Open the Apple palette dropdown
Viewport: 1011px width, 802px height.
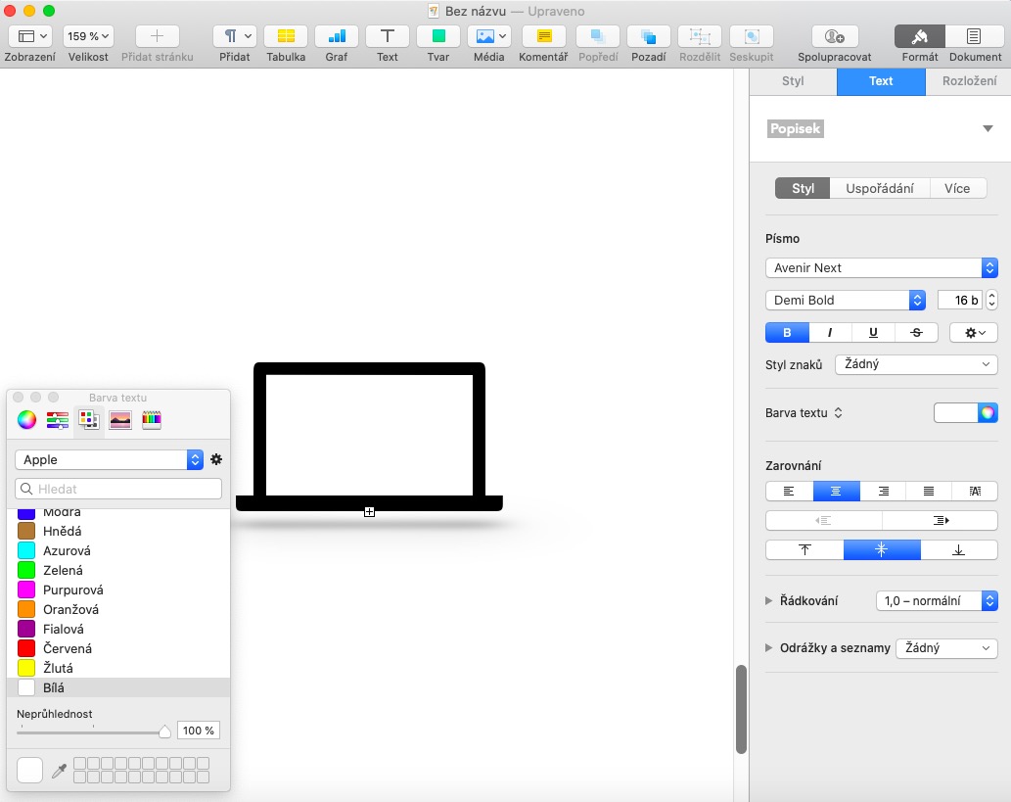[x=109, y=459]
